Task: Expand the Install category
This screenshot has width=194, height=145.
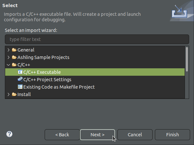Action: [x=9, y=94]
